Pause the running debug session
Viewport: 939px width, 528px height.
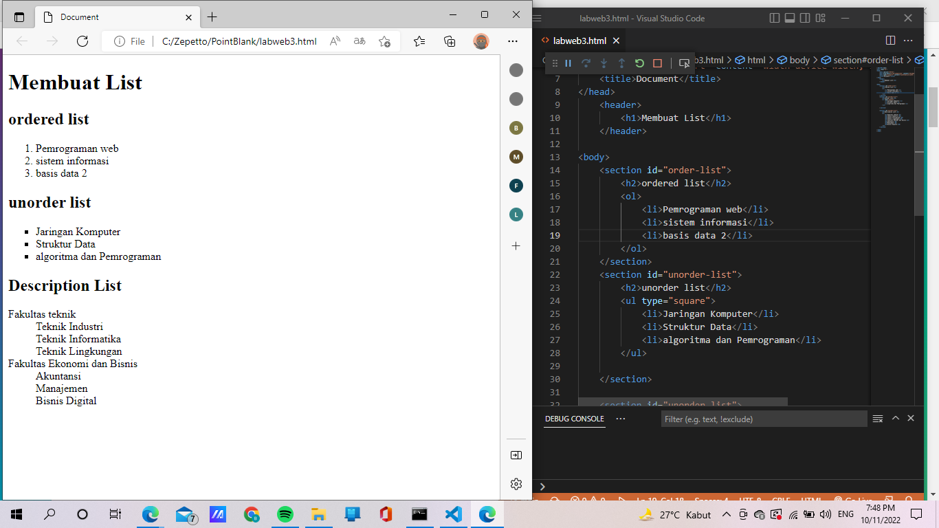pos(568,63)
